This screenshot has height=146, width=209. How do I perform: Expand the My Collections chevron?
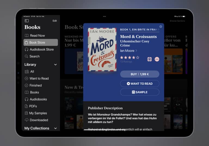pos(56,128)
